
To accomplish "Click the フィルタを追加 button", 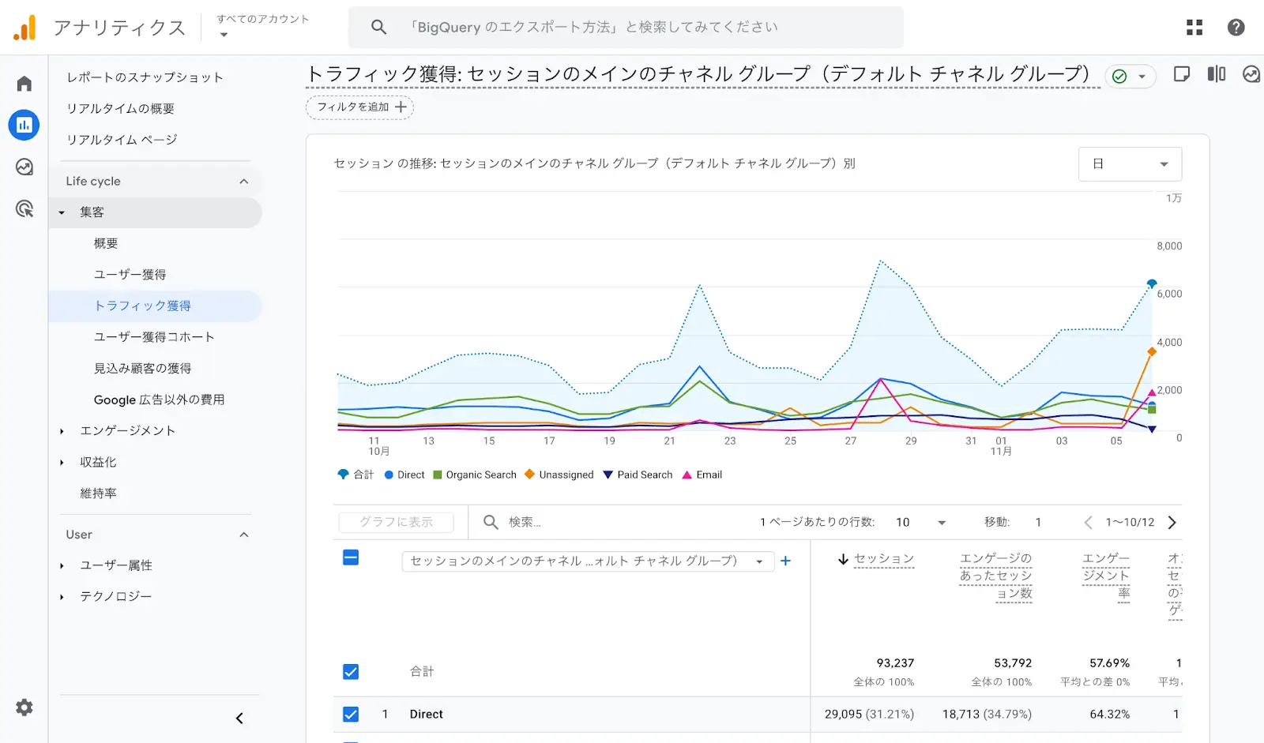I will click(360, 107).
